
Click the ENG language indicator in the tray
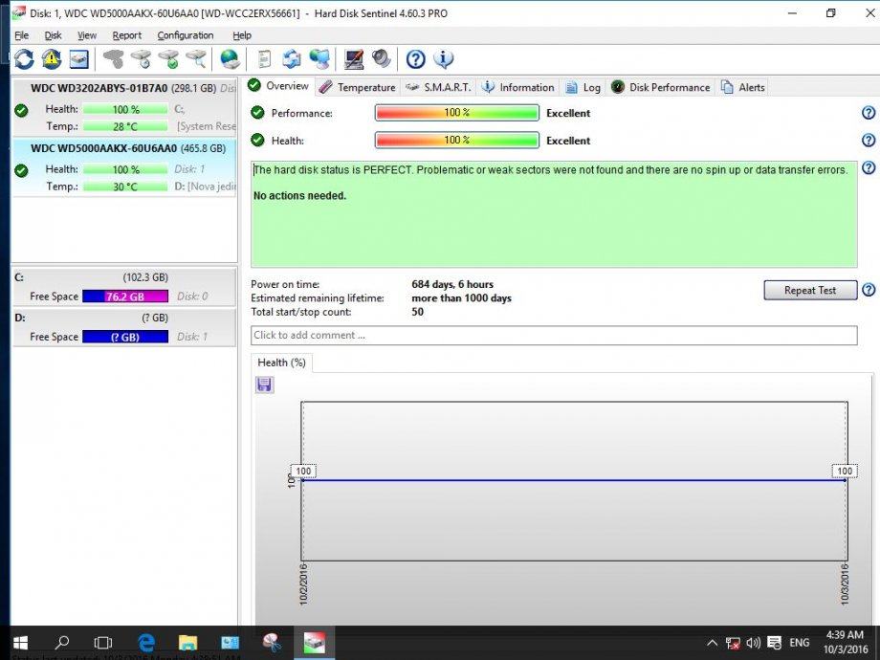[x=800, y=643]
